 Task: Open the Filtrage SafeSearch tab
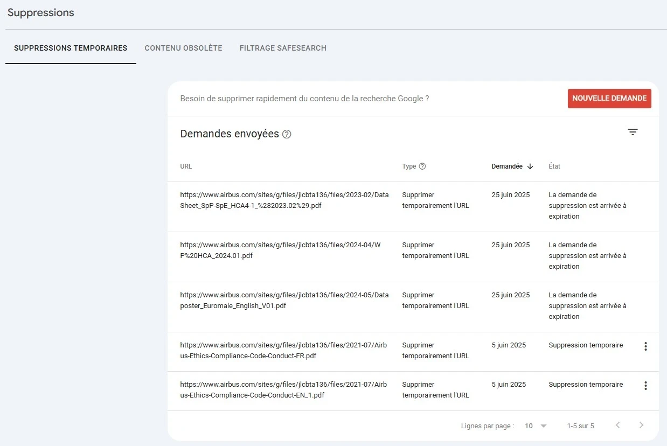click(x=283, y=48)
